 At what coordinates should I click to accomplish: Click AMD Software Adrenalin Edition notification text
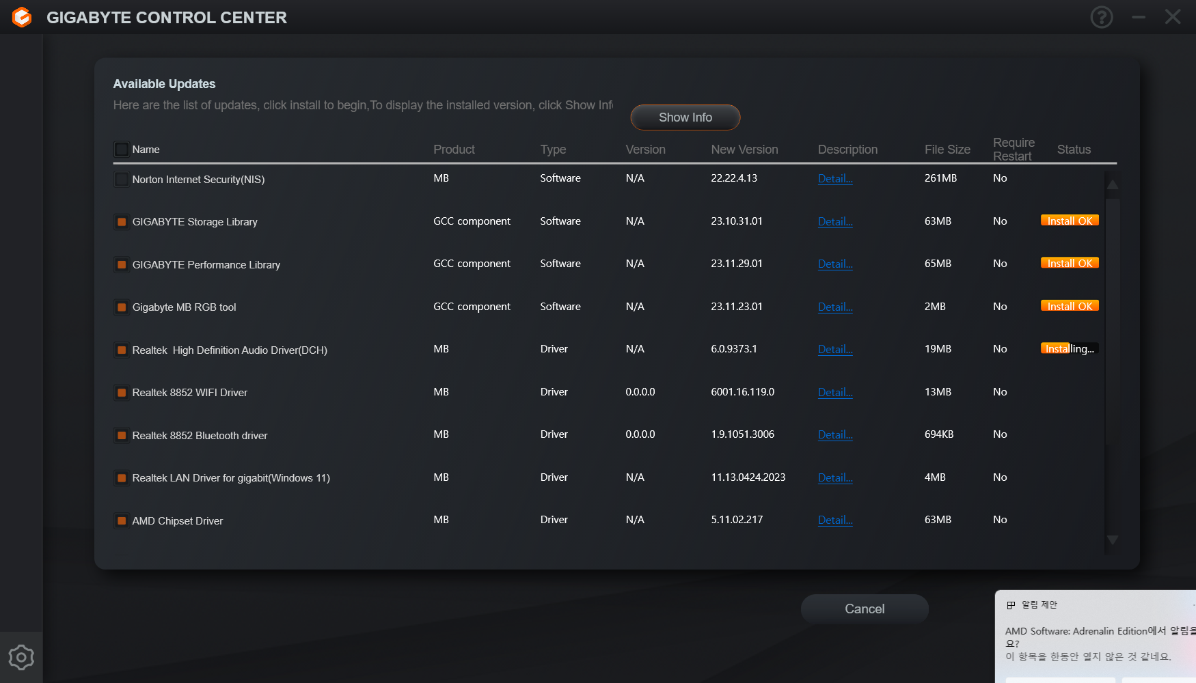(1100, 637)
